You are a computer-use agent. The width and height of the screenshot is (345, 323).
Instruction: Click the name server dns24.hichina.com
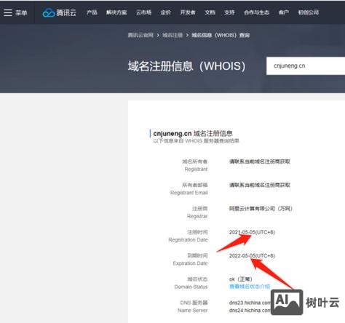(x=250, y=310)
